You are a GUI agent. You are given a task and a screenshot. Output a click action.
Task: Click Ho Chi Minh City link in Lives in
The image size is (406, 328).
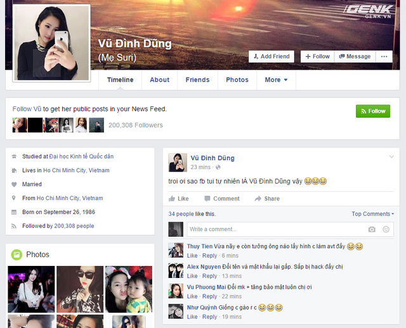point(76,170)
